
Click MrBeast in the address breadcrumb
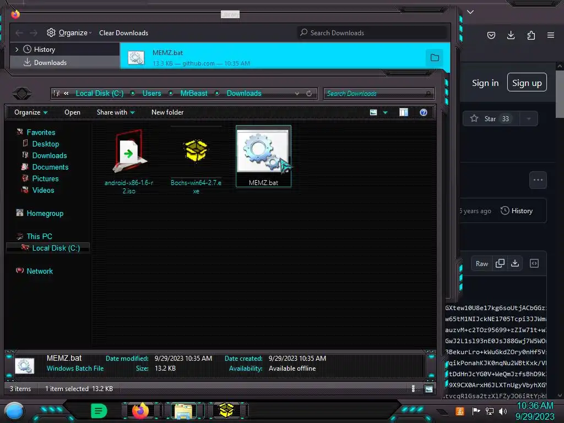pos(193,93)
